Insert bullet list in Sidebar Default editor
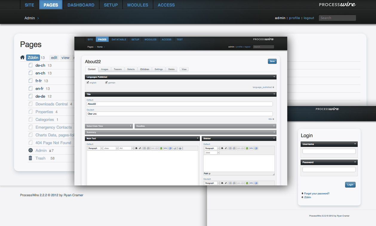 (x=230, y=148)
